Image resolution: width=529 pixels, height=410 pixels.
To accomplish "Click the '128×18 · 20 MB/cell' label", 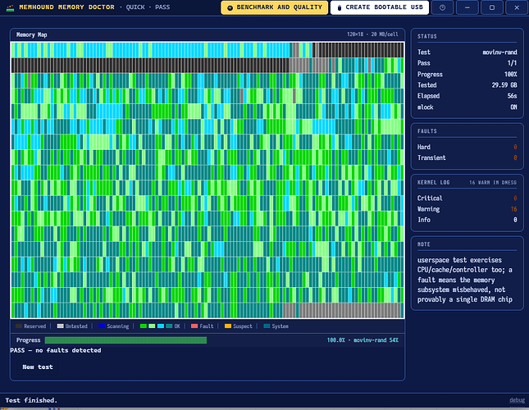I will pos(372,34).
